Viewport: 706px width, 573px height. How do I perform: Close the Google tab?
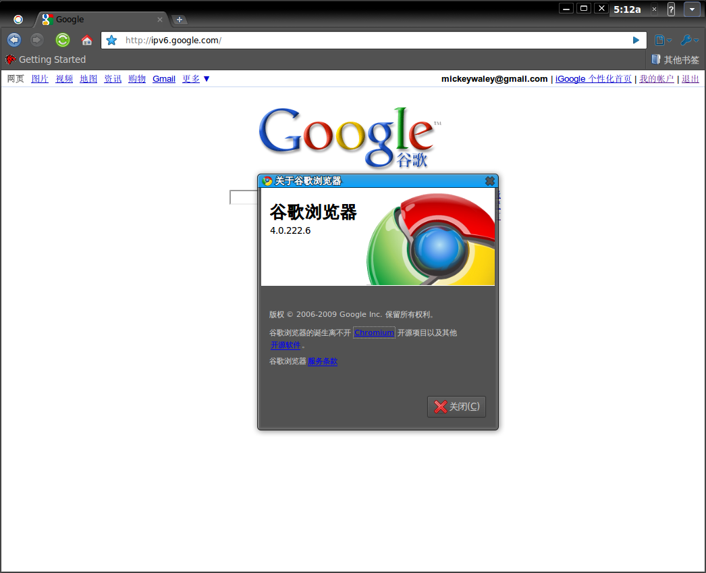click(160, 20)
